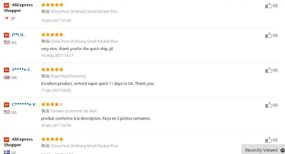Click UK flag beside S****e C.
285x154 pixels.
[x=7, y=77]
